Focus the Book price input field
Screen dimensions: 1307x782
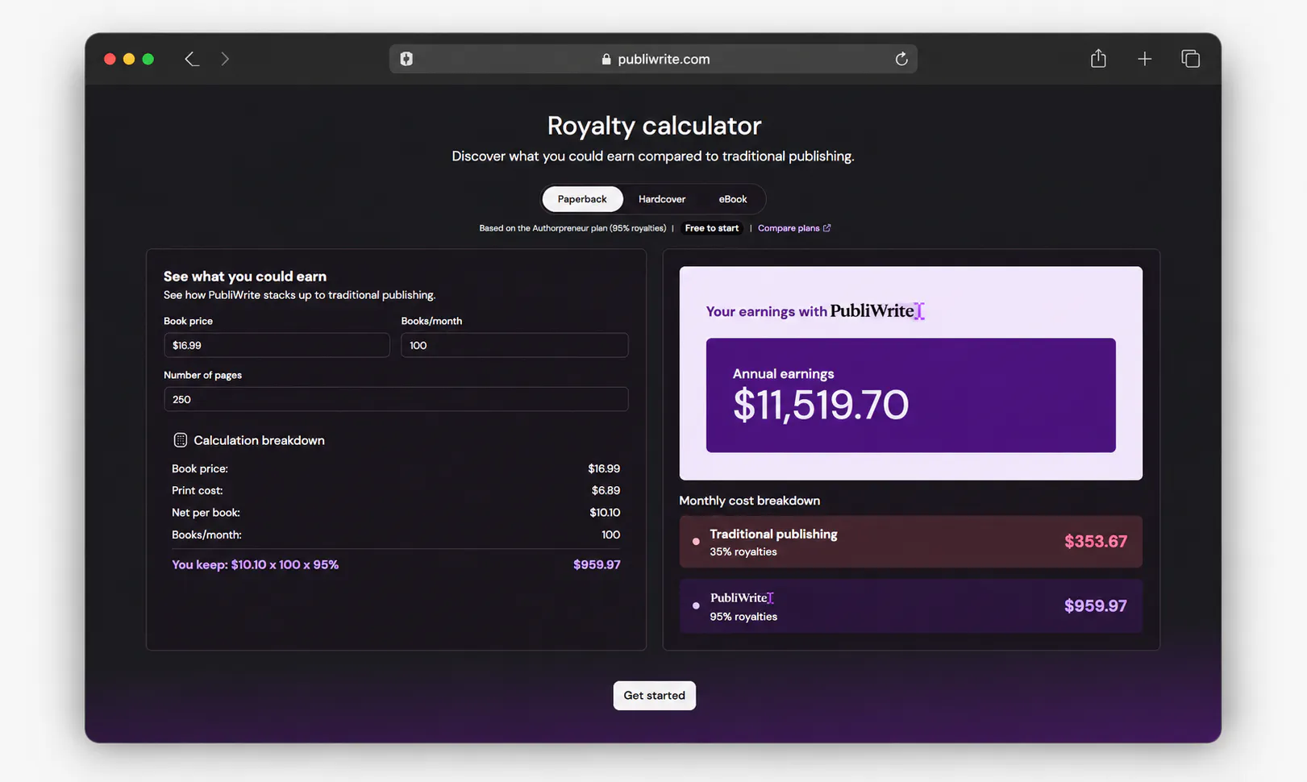pos(277,345)
